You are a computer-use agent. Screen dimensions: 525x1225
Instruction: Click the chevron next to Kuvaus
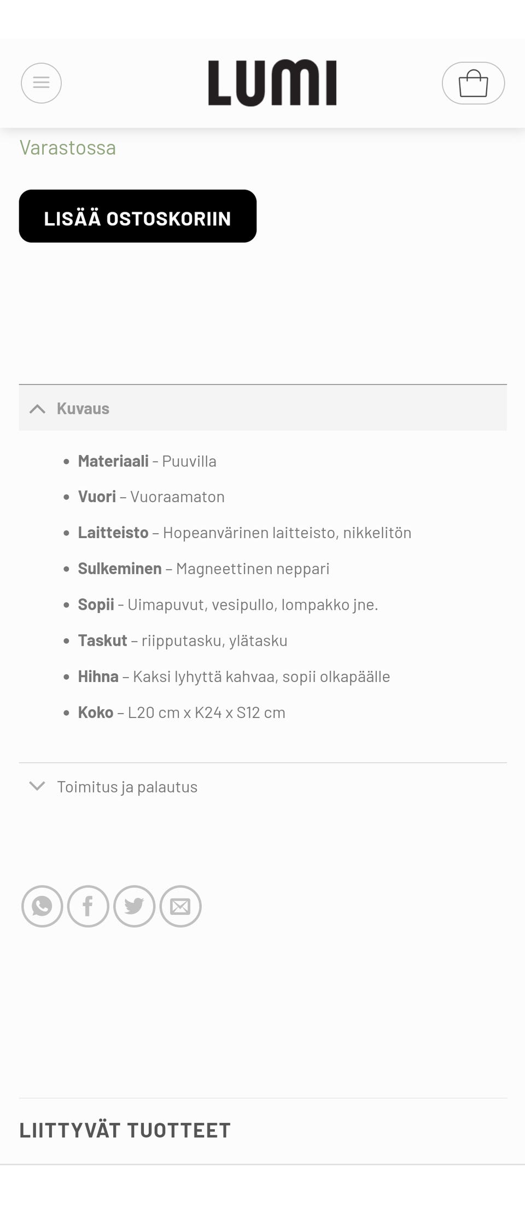click(x=37, y=408)
